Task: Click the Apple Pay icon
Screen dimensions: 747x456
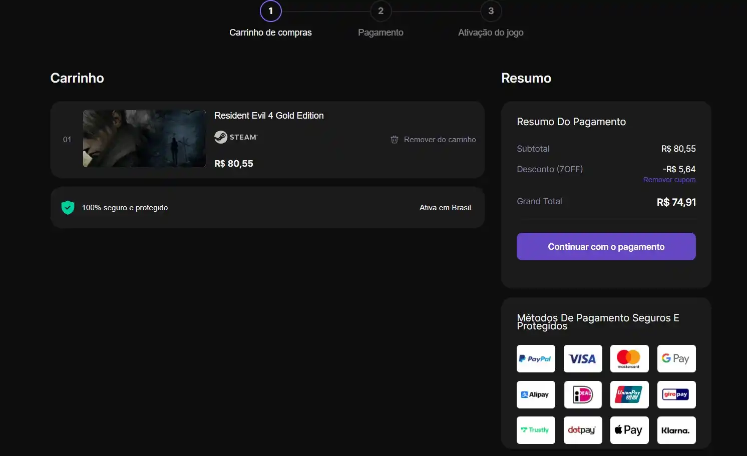Action: coord(629,430)
